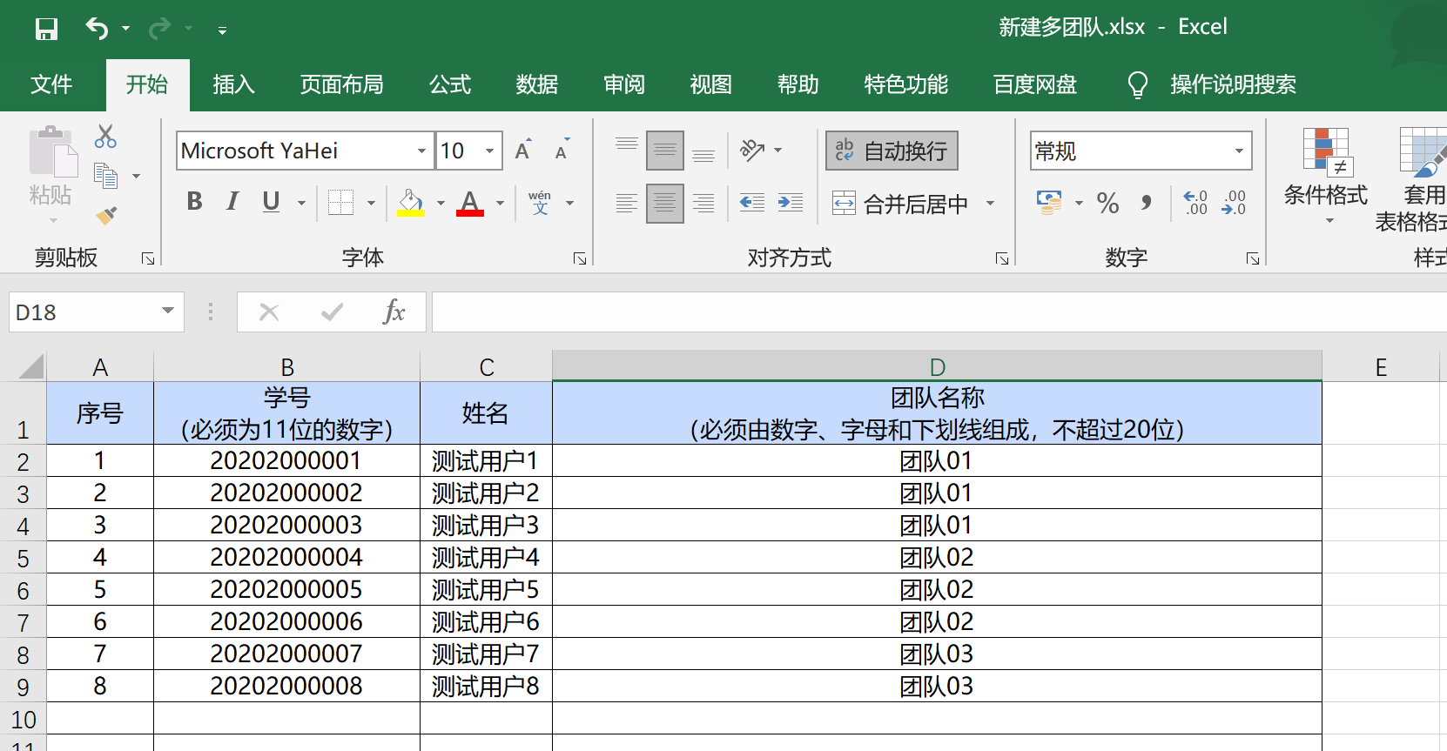Open the undo history dropdown arrow
Viewport: 1447px width, 751px height.
(x=126, y=29)
